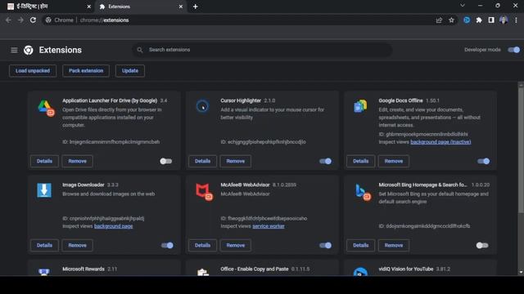Image resolution: width=524 pixels, height=294 pixels.
Task: Click Image Downloader version 3.3.3 text
Action: point(113,185)
